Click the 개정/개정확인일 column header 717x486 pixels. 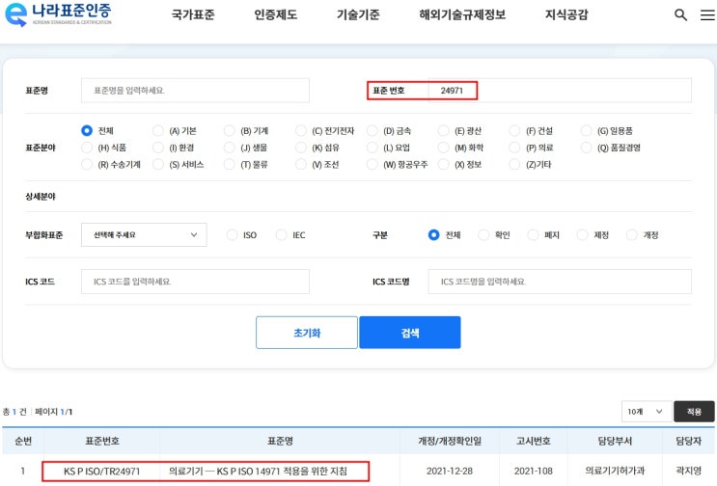450,441
